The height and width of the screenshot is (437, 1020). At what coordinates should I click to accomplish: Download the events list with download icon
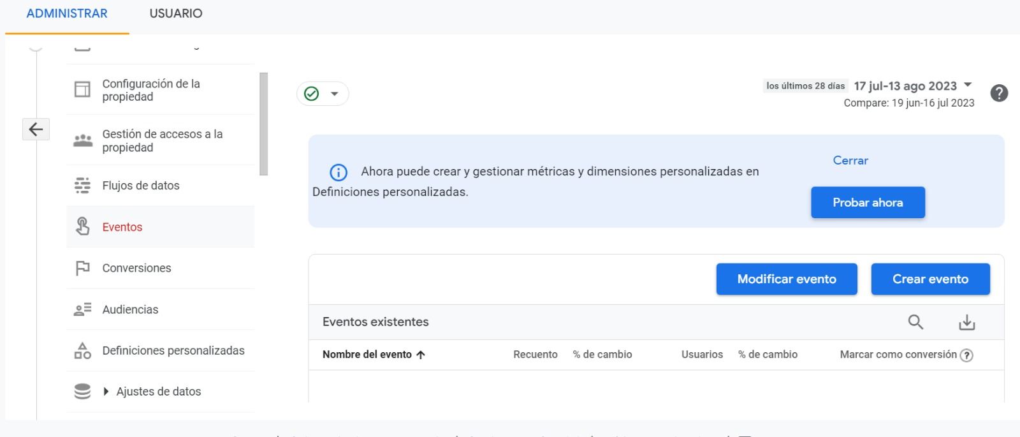pyautogui.click(x=966, y=322)
